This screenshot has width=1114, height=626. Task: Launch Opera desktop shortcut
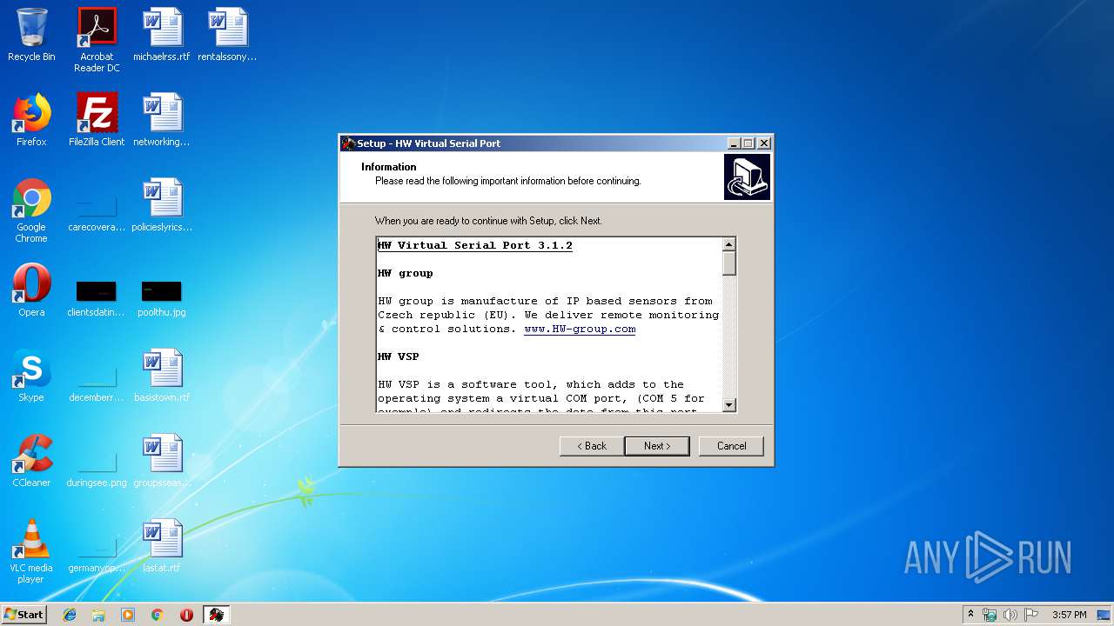(x=31, y=290)
